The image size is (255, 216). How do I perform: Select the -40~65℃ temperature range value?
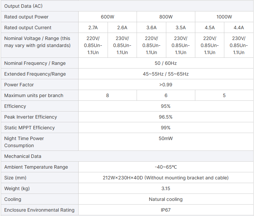(x=166, y=167)
